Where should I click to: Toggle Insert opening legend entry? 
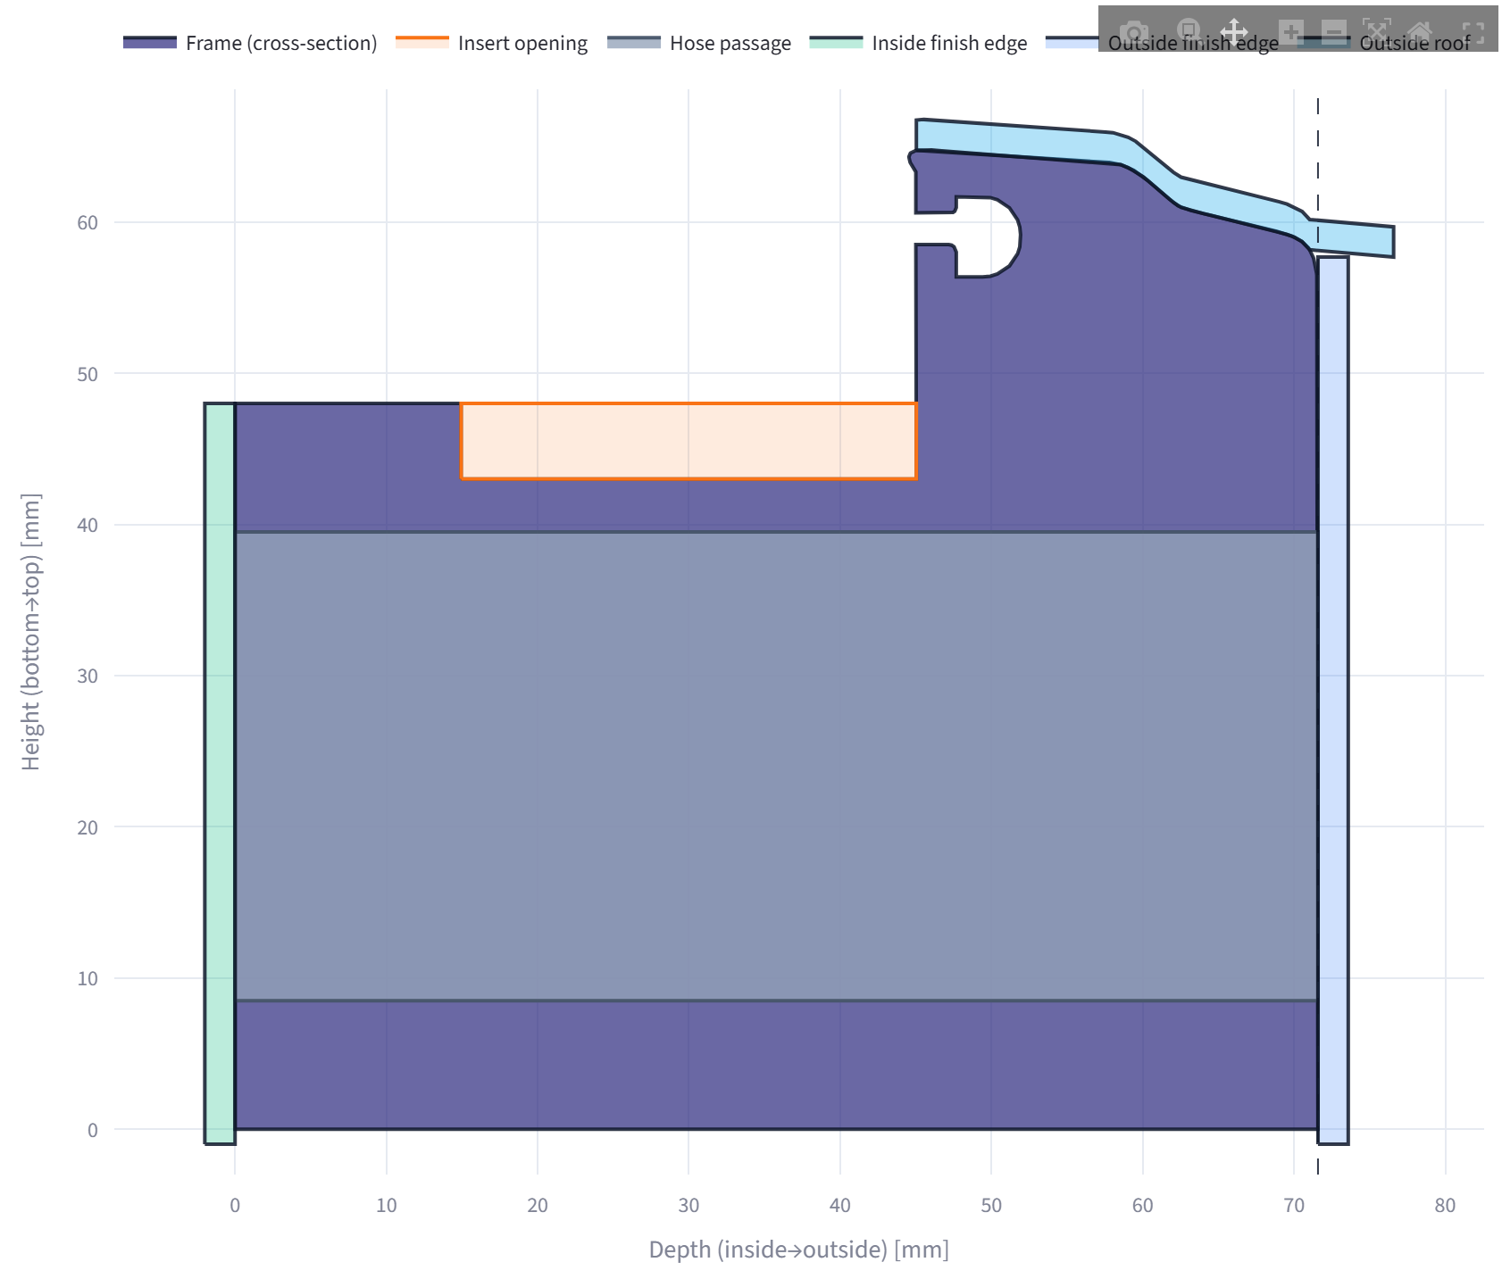(491, 43)
